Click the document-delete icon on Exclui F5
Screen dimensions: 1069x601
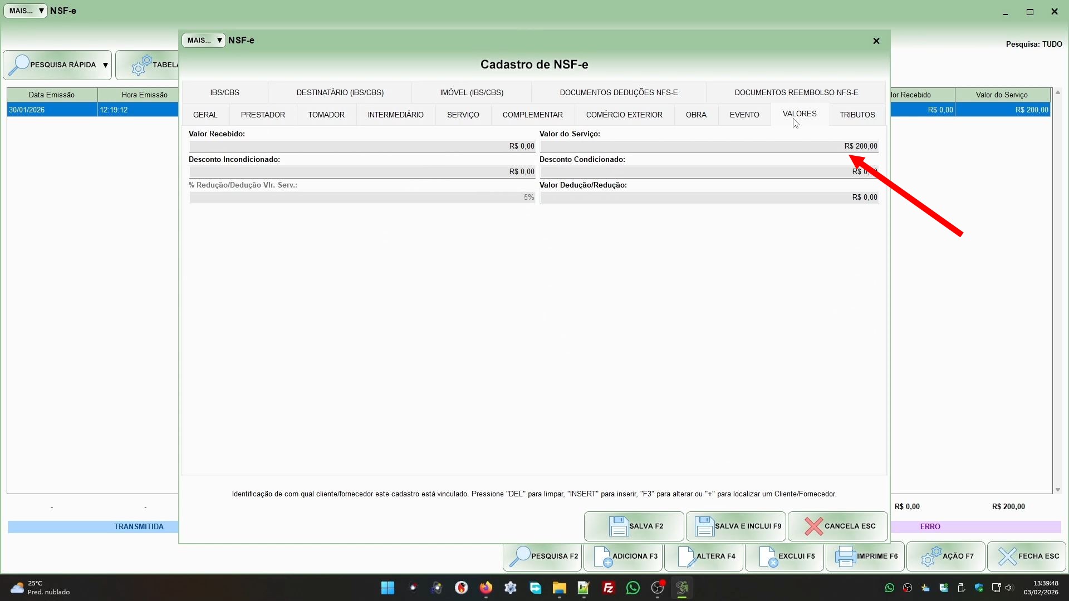click(768, 556)
